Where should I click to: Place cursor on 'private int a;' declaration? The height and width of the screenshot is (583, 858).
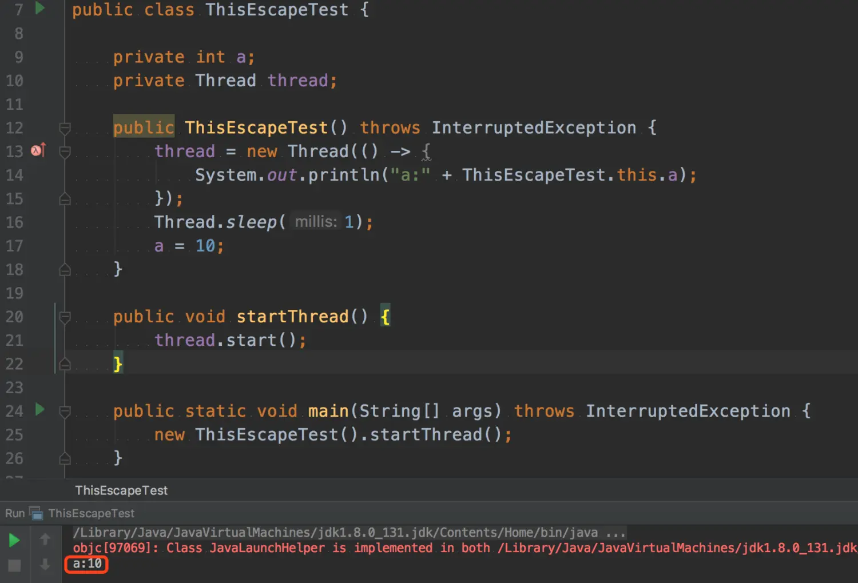[x=184, y=57]
